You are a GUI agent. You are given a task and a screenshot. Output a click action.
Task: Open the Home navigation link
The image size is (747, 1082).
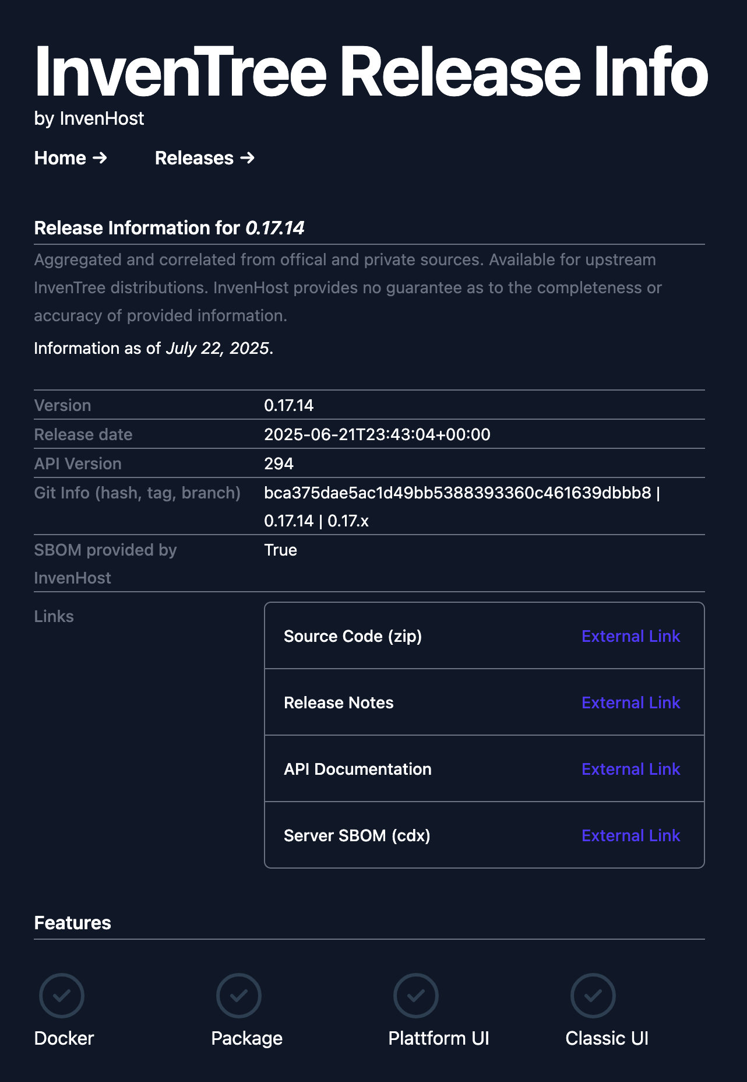tap(71, 158)
